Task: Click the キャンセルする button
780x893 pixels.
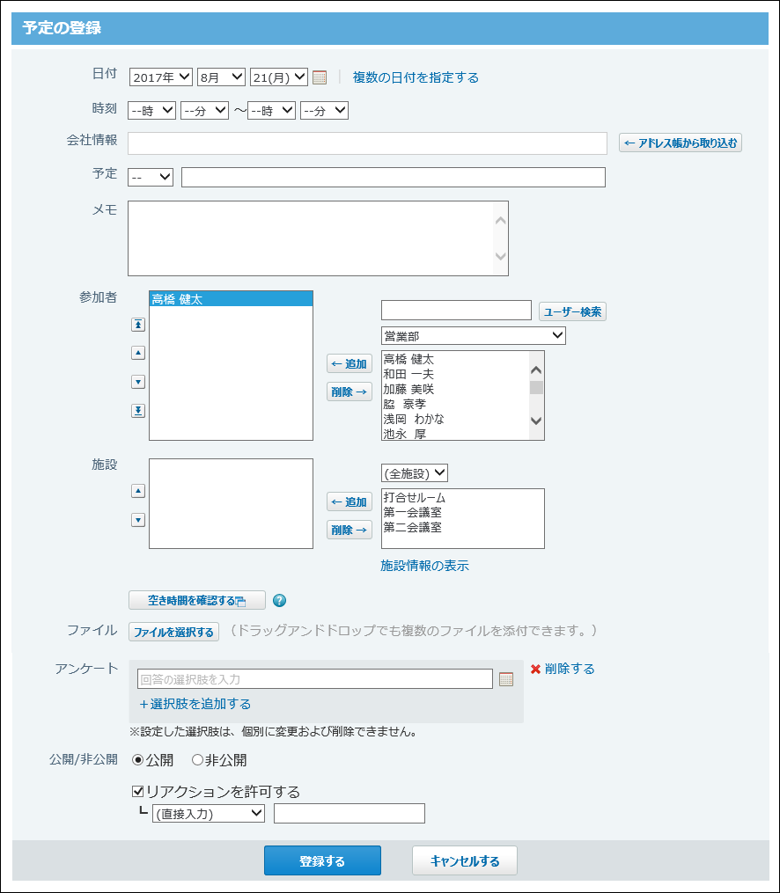Action: pos(465,860)
